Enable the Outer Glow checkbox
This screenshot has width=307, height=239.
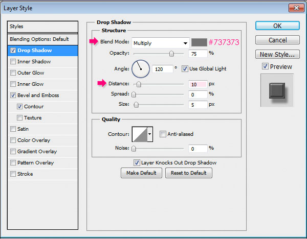pos(13,73)
